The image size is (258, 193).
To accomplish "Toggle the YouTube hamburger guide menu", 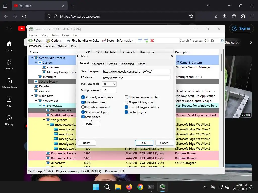I will pos(9,28).
